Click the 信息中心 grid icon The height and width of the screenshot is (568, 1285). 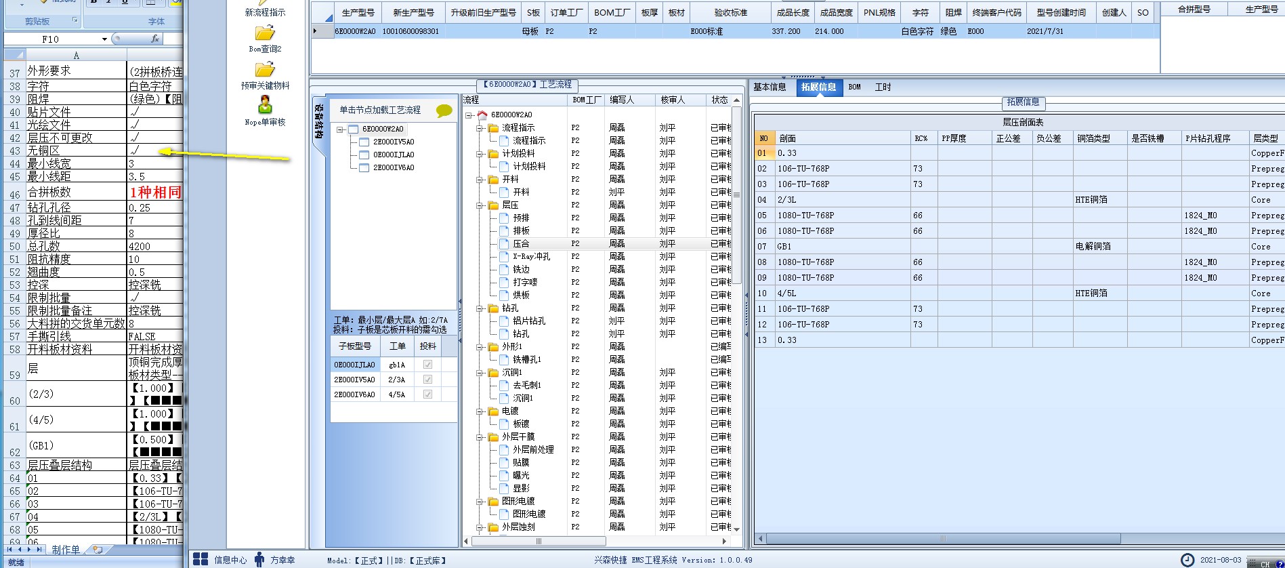pyautogui.click(x=201, y=559)
